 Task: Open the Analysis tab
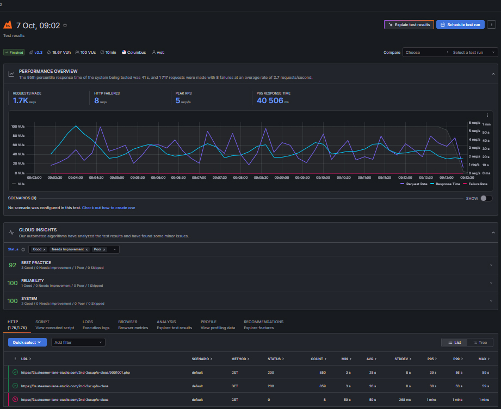175,325
